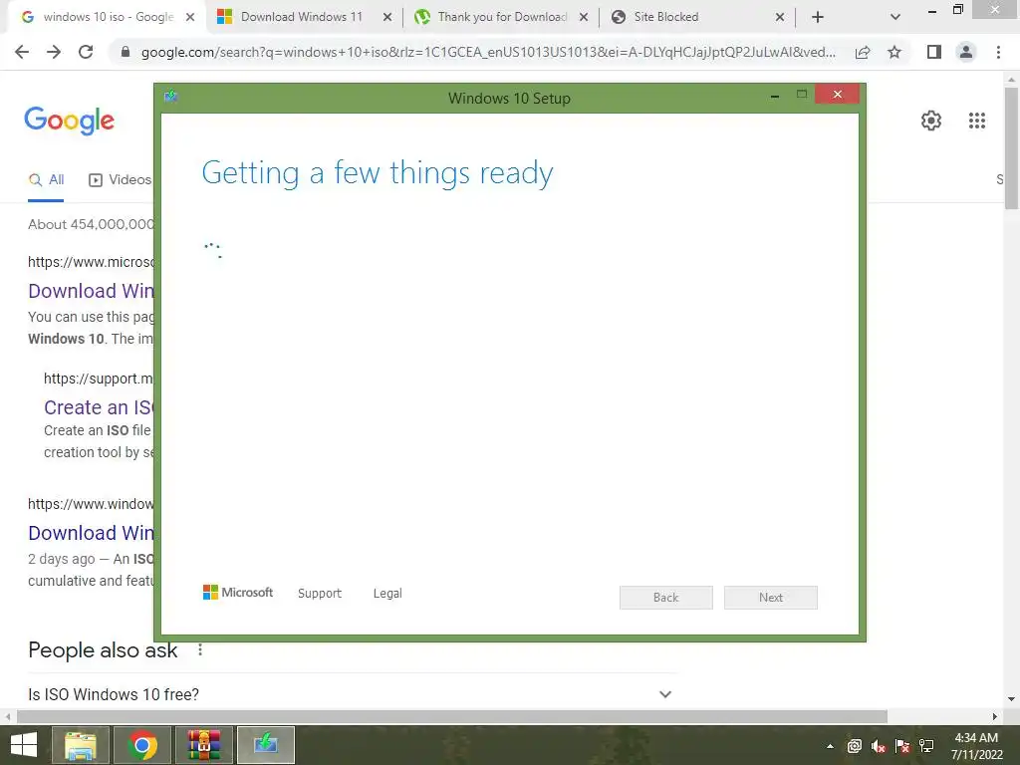The image size is (1020, 765).
Task: Open File Explorer from taskbar
Action: coord(80,745)
